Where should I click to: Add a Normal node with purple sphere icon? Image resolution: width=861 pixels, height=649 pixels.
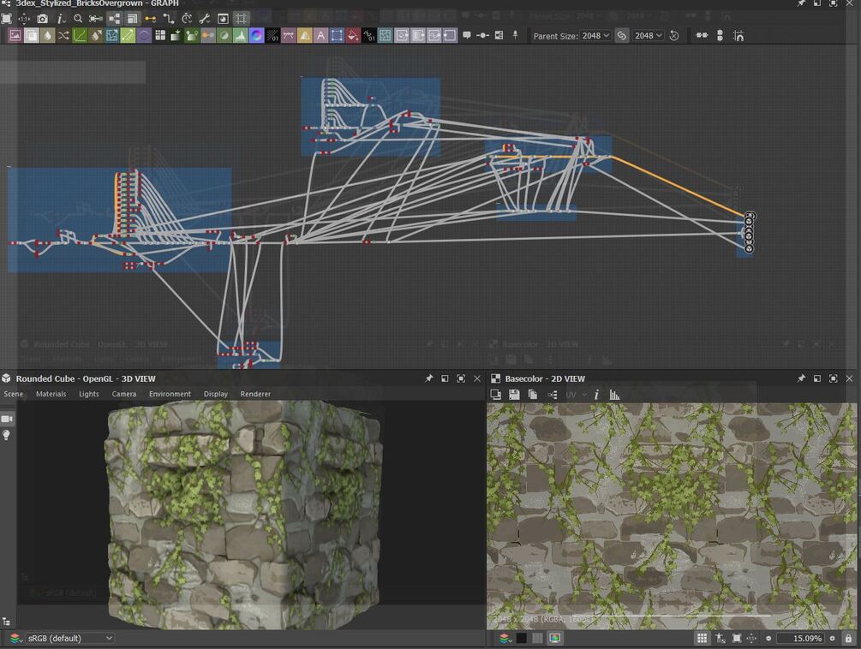pyautogui.click(x=256, y=36)
